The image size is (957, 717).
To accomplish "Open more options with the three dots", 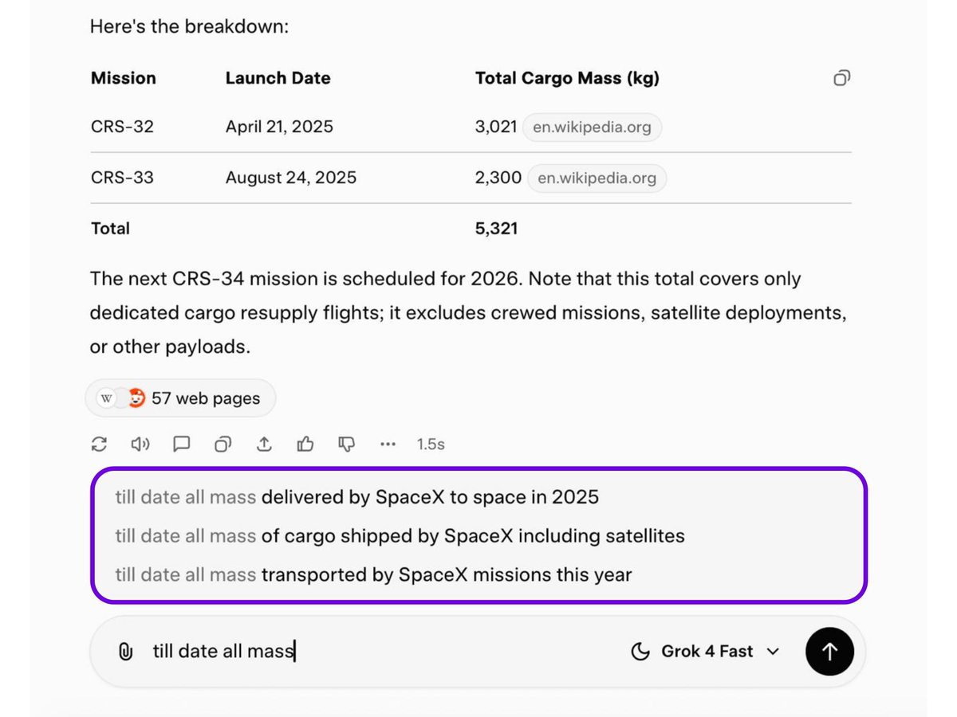I will point(388,444).
